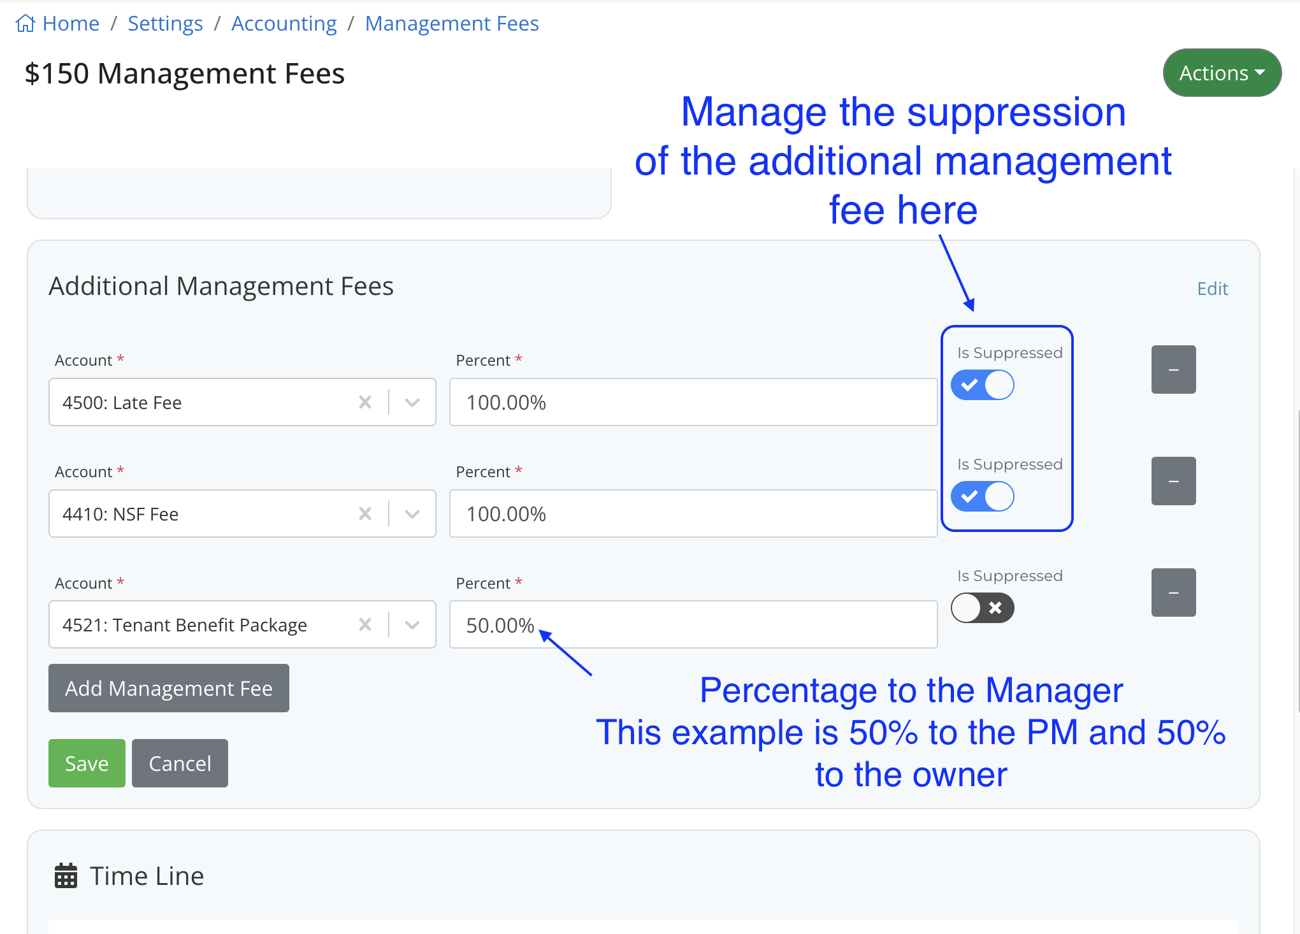This screenshot has width=1300, height=934.
Task: Clear the 4410: NSF Fee account selection
Action: click(x=365, y=514)
